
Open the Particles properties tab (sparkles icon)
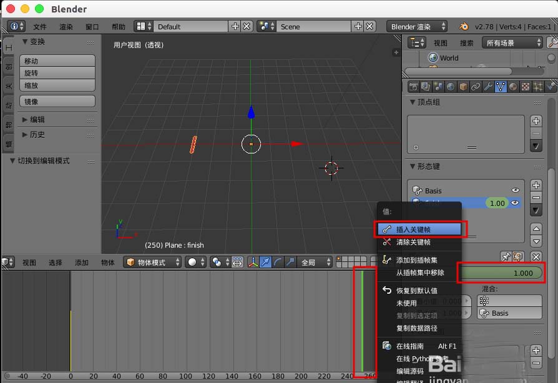(538, 87)
